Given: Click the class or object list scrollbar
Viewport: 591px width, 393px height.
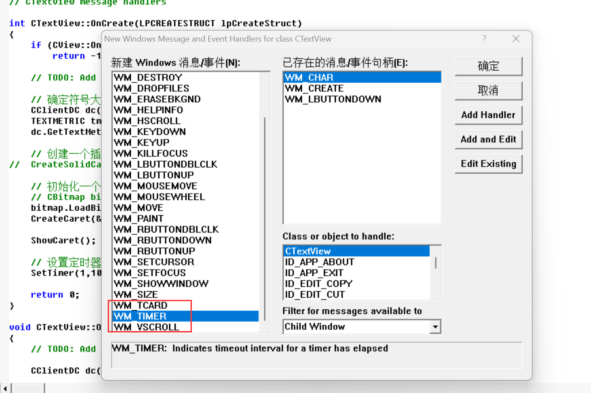Looking at the screenshot, I should coord(436,272).
